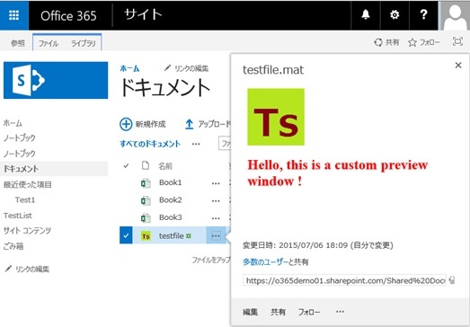Click フォロー in the callout footer
The image size is (470, 327).
click(x=309, y=312)
